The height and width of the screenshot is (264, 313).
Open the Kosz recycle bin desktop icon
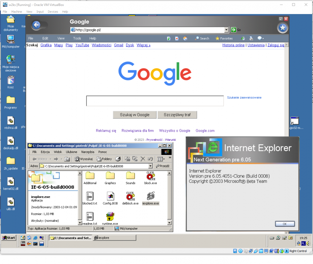click(11, 82)
